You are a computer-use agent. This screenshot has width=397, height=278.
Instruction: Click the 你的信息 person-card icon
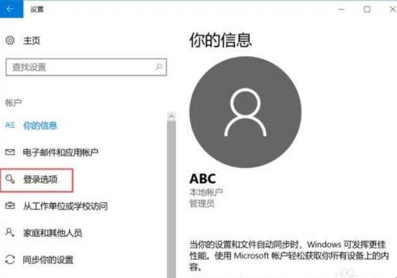point(10,125)
